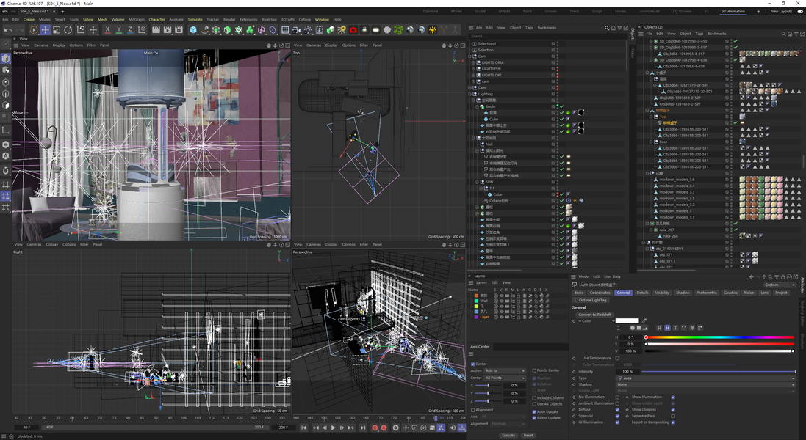Image resolution: width=806 pixels, height=440 pixels.
Task: Click the Octane LightTag button
Action: click(590, 300)
